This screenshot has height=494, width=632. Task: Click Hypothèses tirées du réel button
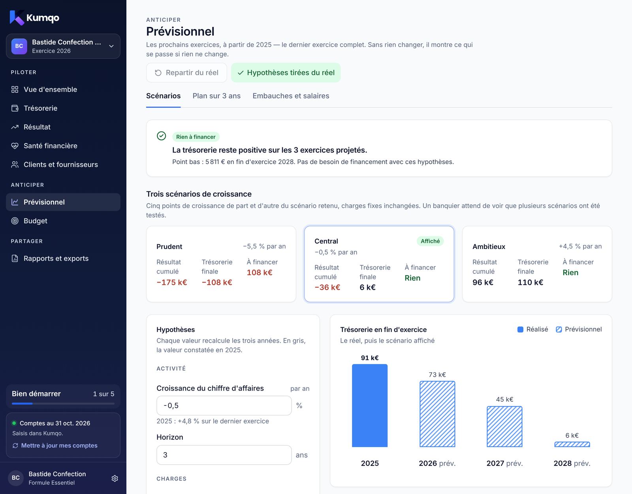tap(286, 73)
